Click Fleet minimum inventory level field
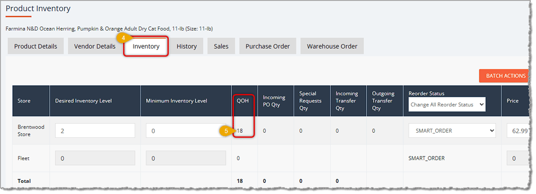This screenshot has height=194, width=536. coord(186,158)
